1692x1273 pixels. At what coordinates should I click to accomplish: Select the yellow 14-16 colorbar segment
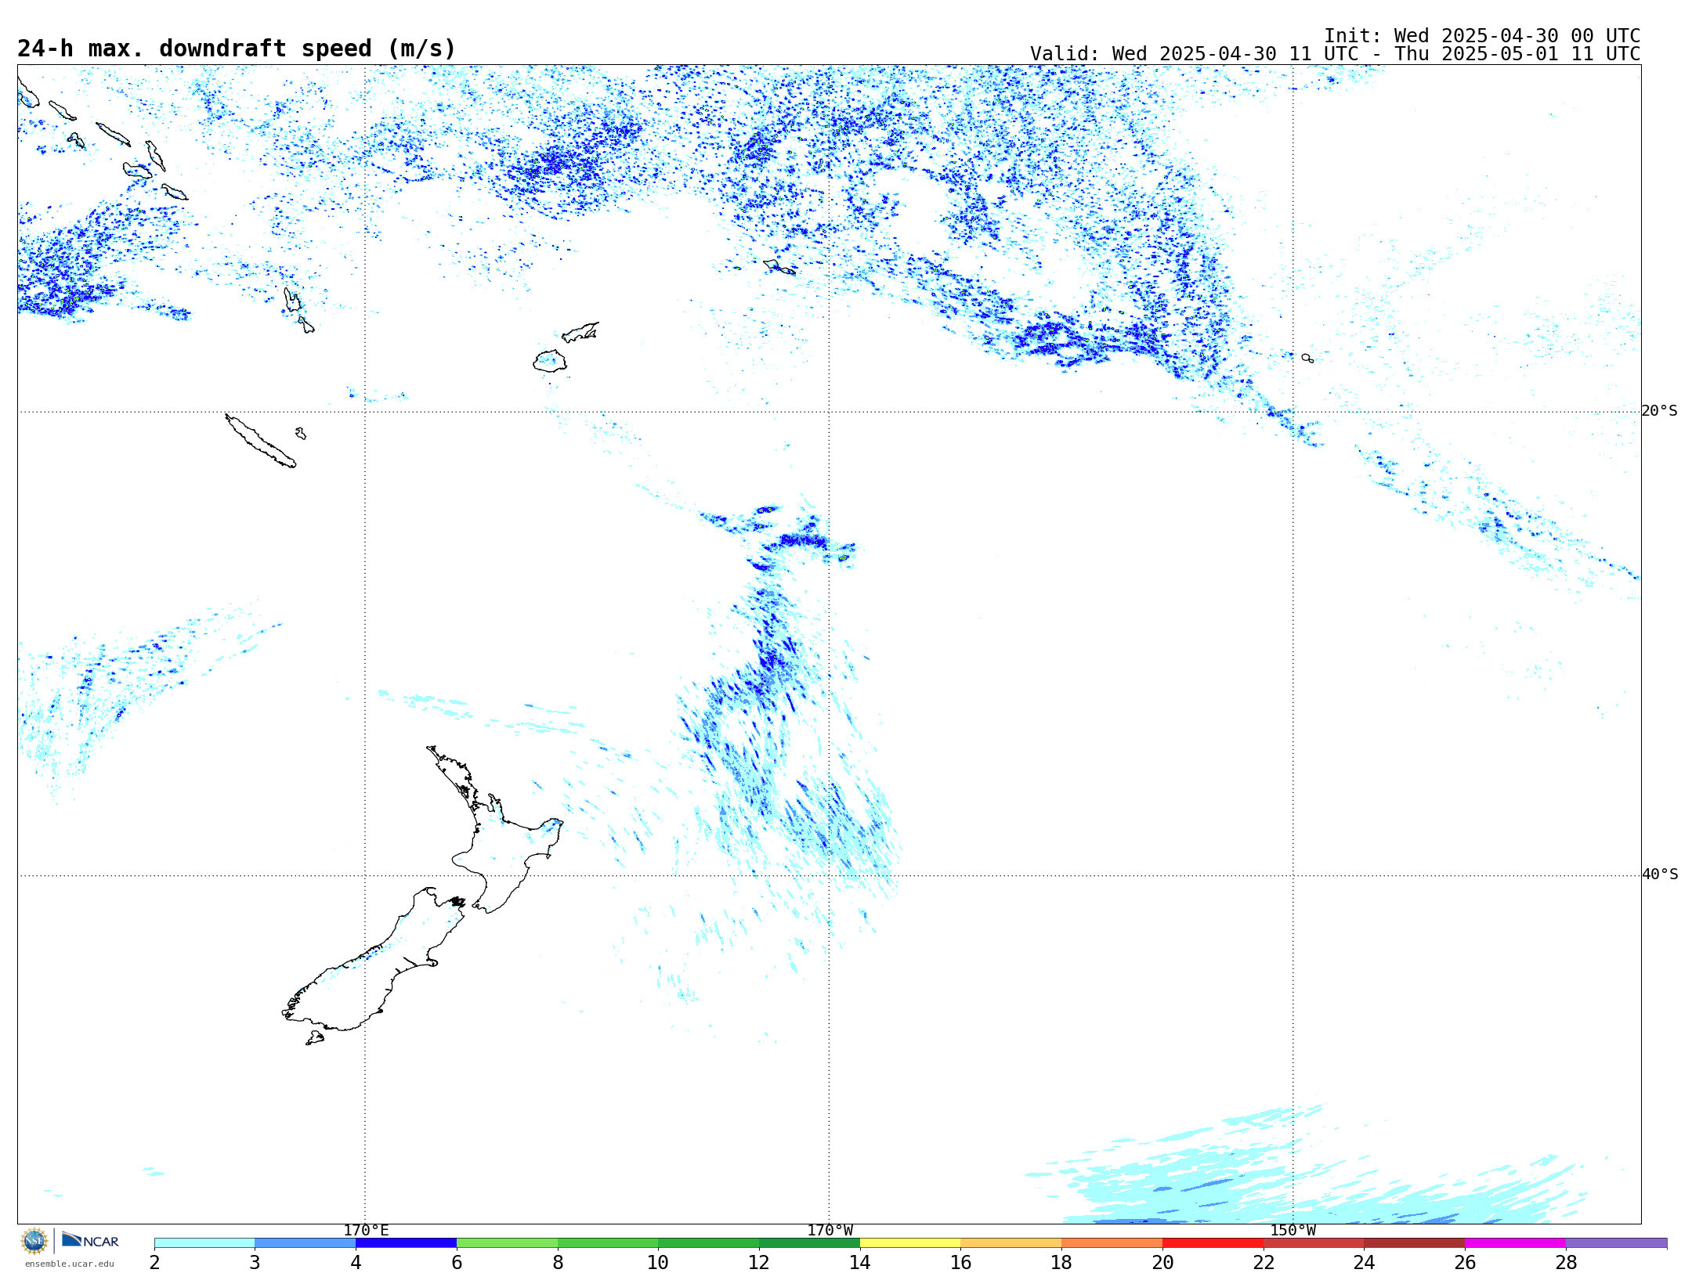[x=910, y=1242]
